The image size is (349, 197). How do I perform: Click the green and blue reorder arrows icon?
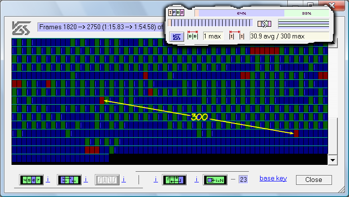pyautogui.click(x=174, y=180)
